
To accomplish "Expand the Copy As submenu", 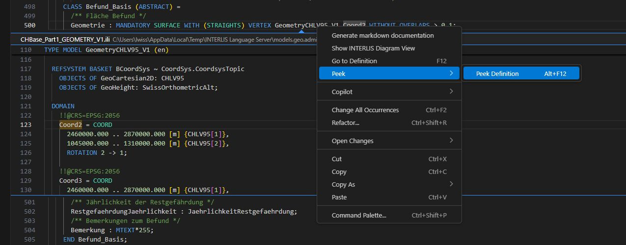I will click(451, 184).
